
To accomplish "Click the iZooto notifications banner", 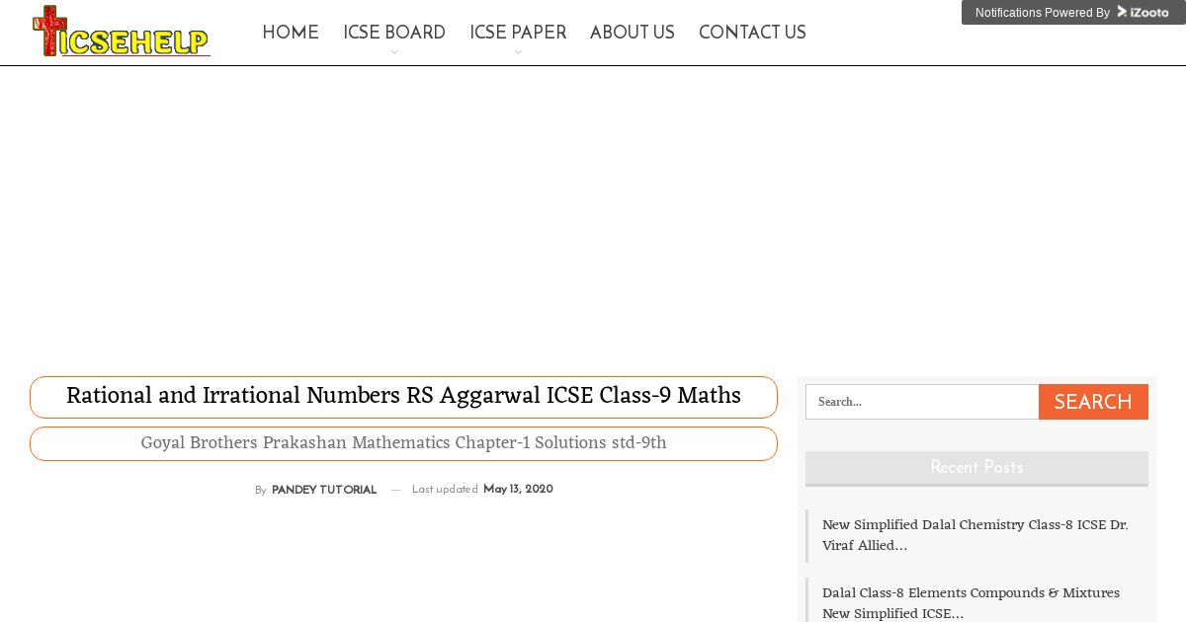I will coord(1073,12).
